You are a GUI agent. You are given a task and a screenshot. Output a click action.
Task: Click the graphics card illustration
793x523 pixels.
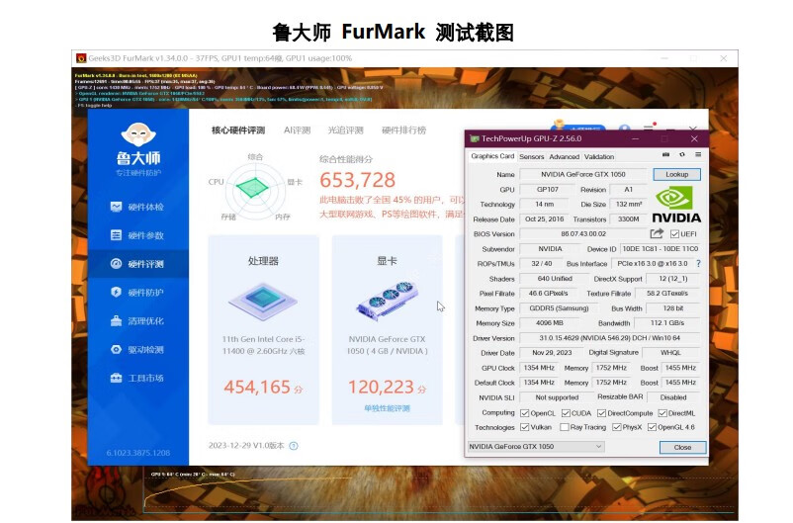click(x=388, y=301)
